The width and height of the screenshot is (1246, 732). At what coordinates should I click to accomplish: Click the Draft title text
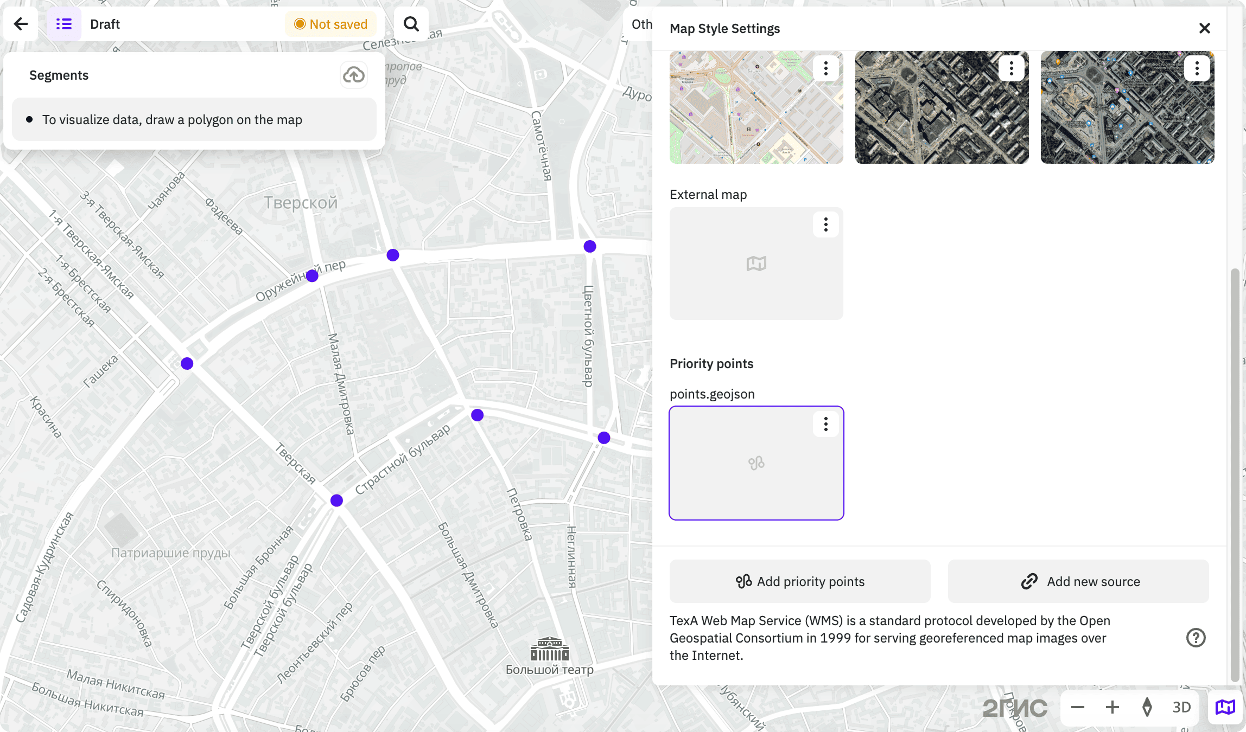tap(105, 24)
